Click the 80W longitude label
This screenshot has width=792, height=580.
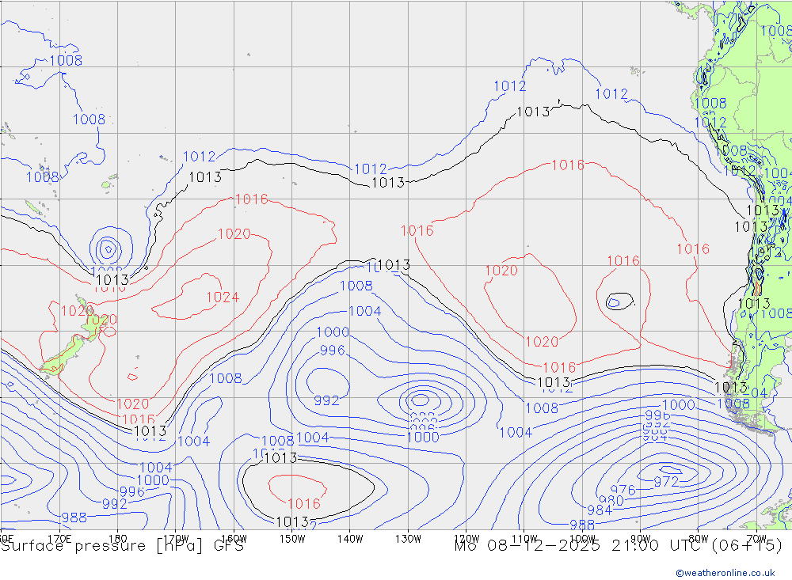tap(699, 538)
